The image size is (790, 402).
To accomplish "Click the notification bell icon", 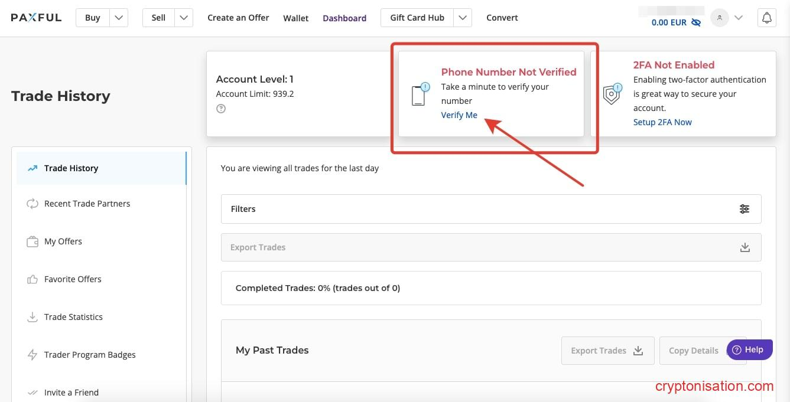I will coord(766,18).
